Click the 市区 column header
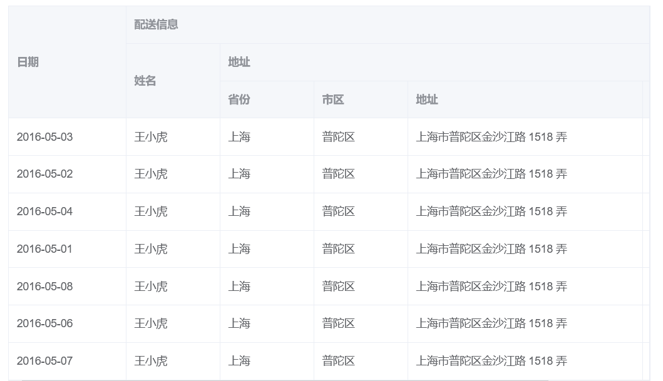Screen dimensions: 663x381 (333, 99)
